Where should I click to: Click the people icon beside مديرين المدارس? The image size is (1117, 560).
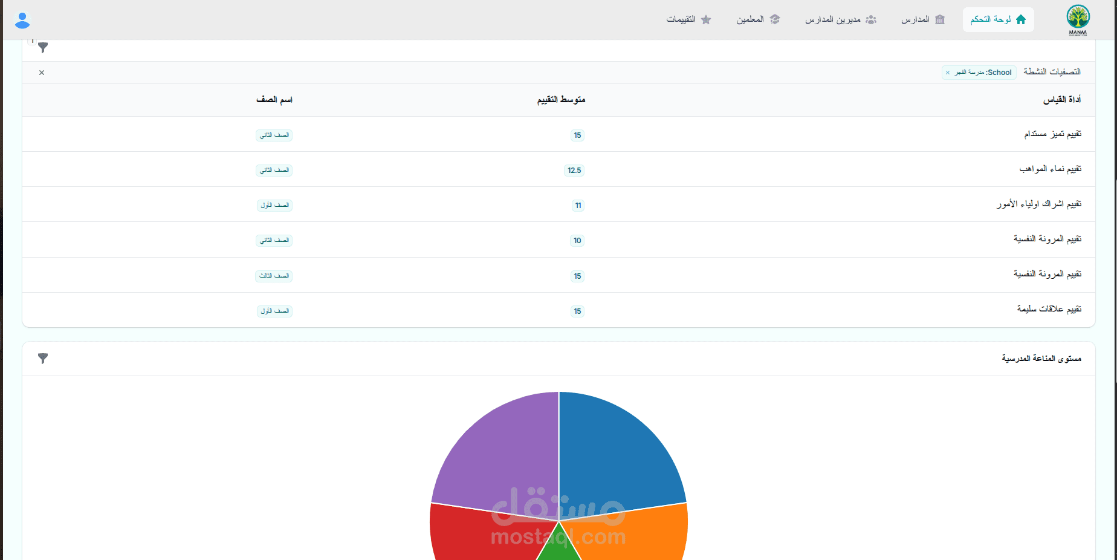pyautogui.click(x=871, y=19)
